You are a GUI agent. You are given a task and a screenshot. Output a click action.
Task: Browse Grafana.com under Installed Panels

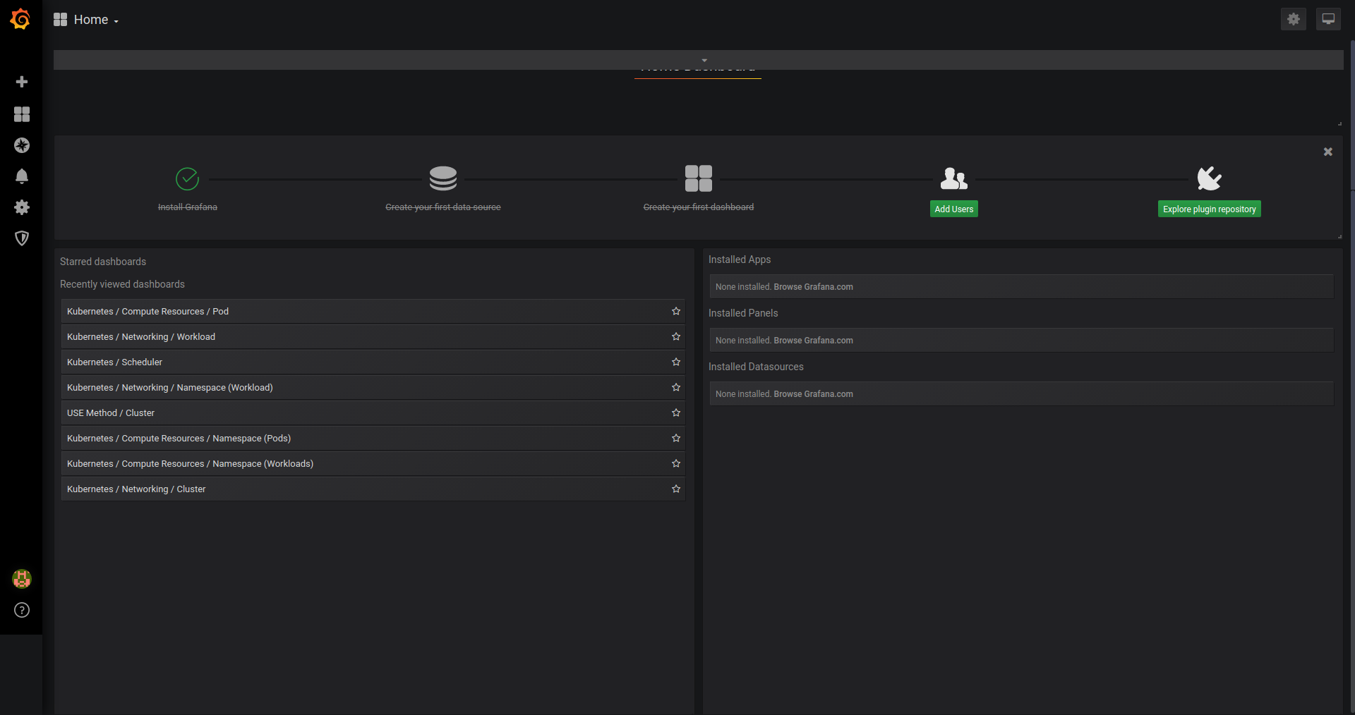tap(813, 341)
